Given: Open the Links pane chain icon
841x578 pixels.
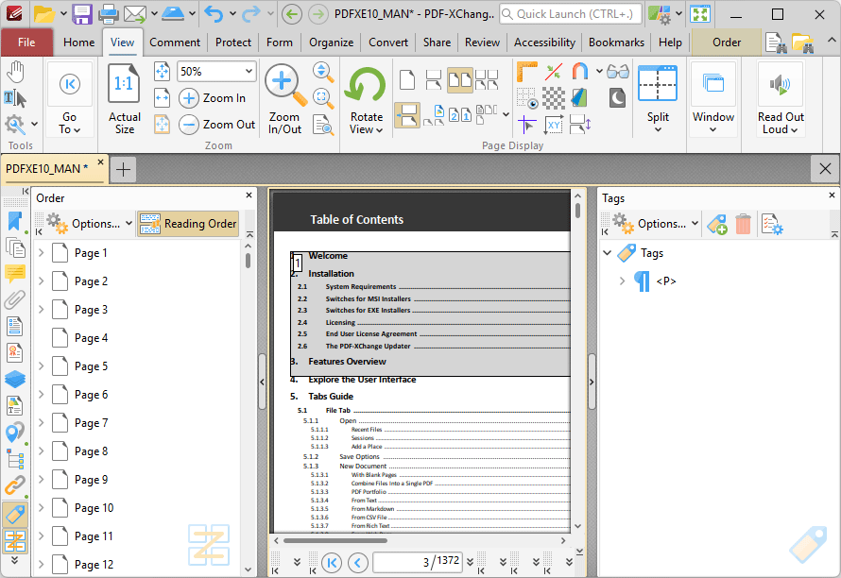Looking at the screenshot, I should [x=15, y=485].
